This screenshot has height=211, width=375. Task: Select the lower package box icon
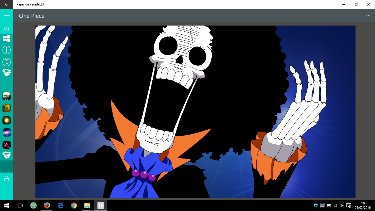click(x=7, y=155)
